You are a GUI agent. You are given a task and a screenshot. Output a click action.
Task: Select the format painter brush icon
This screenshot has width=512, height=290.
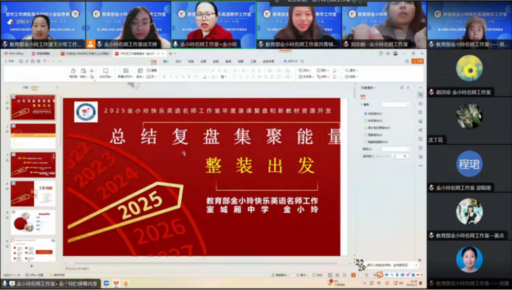pos(73,71)
